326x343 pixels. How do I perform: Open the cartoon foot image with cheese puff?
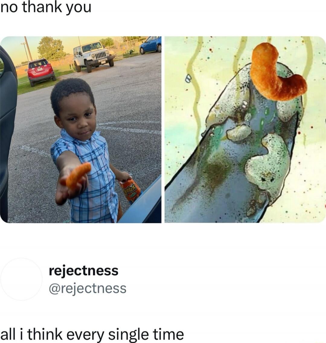point(245,130)
